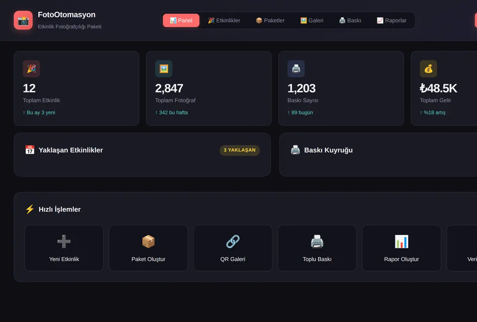Click the Paket Oluştur quick action
Screen dimensions: 477x322
coord(148,248)
